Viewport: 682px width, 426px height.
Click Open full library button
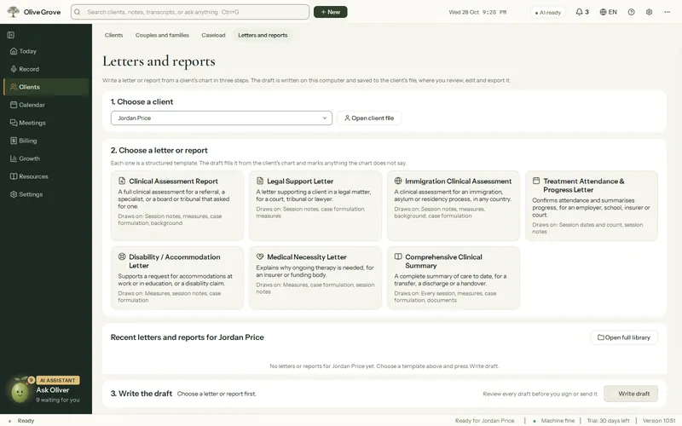point(624,337)
